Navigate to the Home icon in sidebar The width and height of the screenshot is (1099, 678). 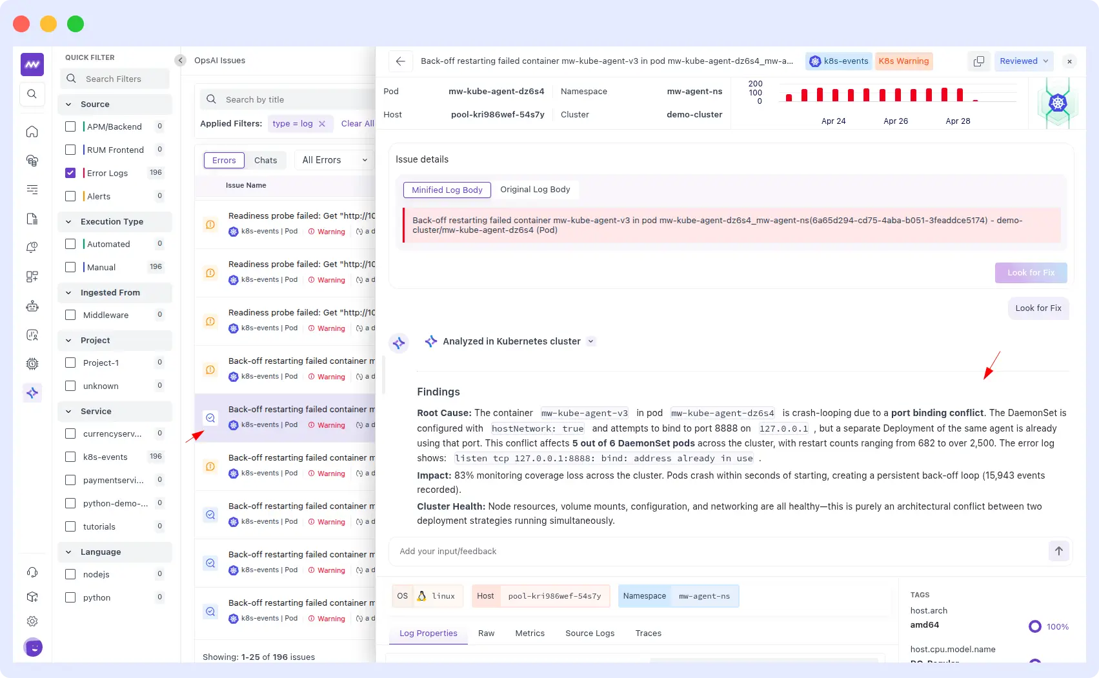[32, 131]
